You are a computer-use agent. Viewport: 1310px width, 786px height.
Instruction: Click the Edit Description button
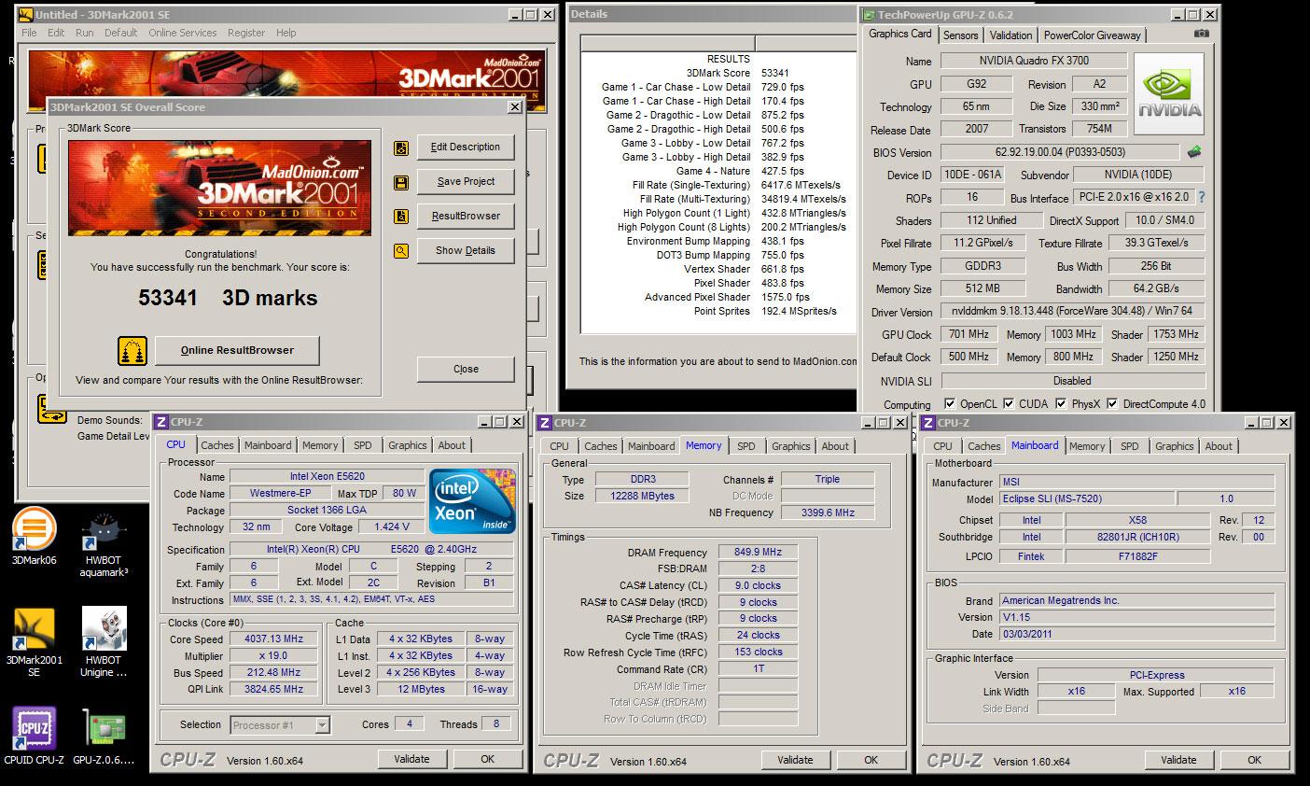[x=466, y=147]
